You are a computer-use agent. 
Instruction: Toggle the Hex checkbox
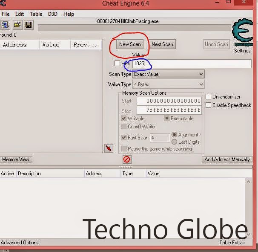coord(117,64)
